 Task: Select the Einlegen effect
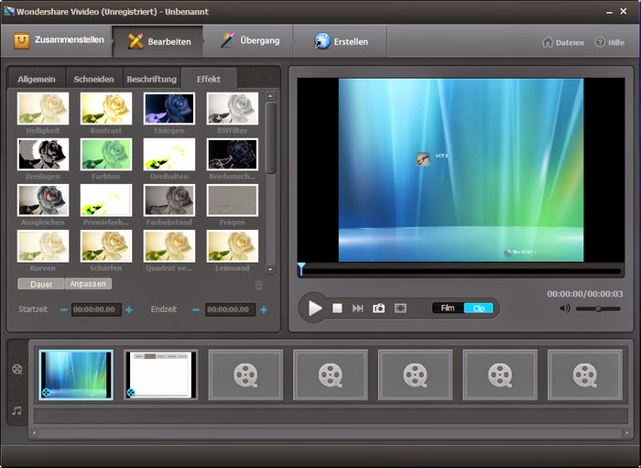pos(169,108)
